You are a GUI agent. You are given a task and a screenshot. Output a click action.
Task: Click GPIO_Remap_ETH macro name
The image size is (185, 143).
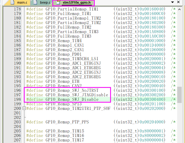pyautogui.click(x=62, y=81)
